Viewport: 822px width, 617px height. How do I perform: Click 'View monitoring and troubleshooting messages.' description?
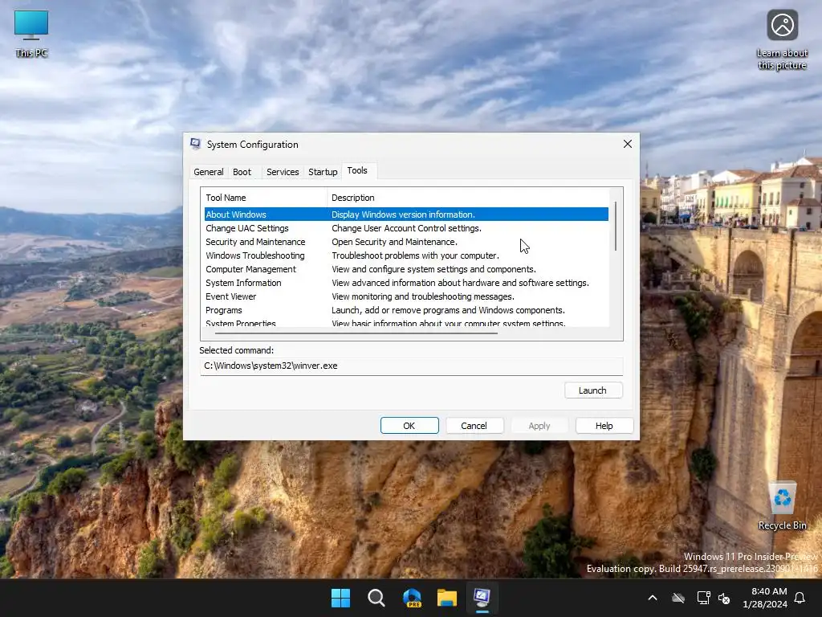tap(422, 296)
